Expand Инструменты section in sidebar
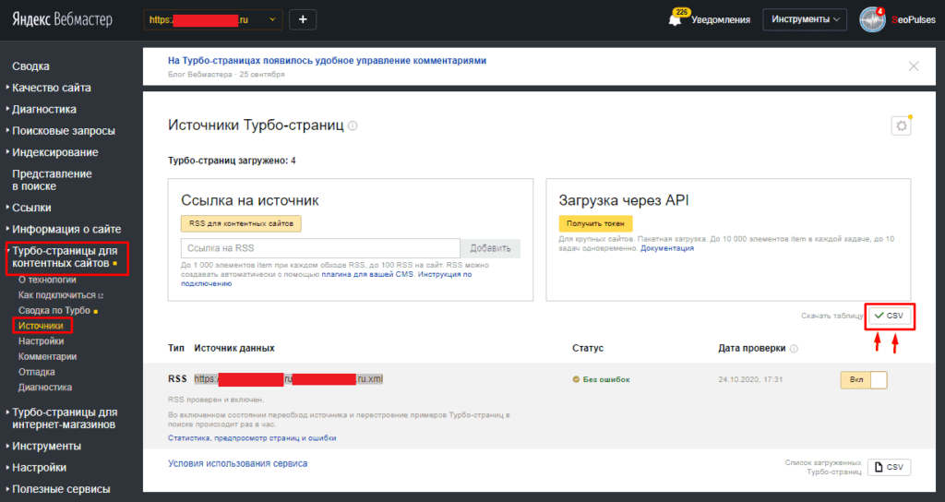 point(46,447)
